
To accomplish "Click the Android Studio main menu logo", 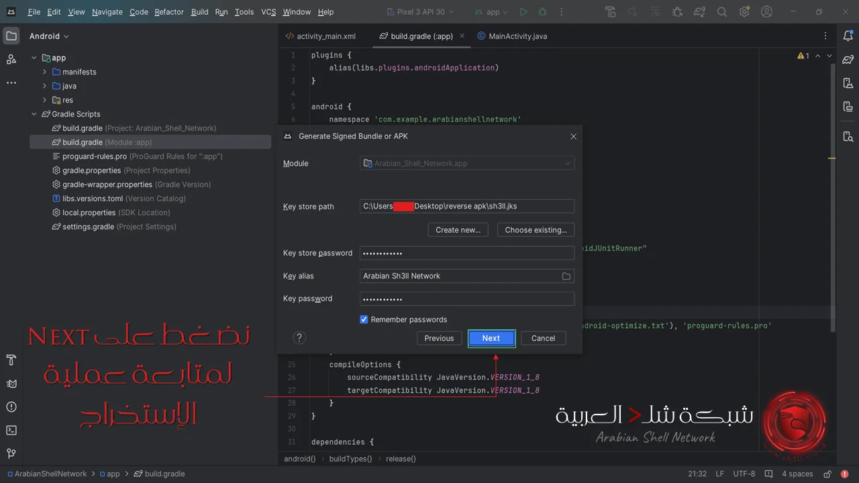I will [x=11, y=12].
